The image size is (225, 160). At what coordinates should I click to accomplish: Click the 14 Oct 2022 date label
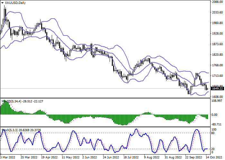(x=214, y=157)
